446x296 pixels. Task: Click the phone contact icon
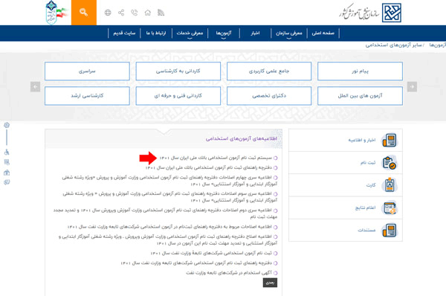[x=135, y=13]
